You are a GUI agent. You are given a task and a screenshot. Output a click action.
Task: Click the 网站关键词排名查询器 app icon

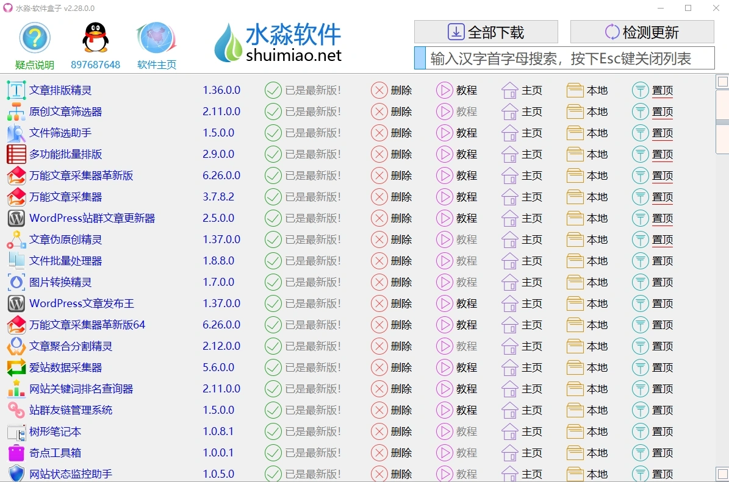coord(16,389)
